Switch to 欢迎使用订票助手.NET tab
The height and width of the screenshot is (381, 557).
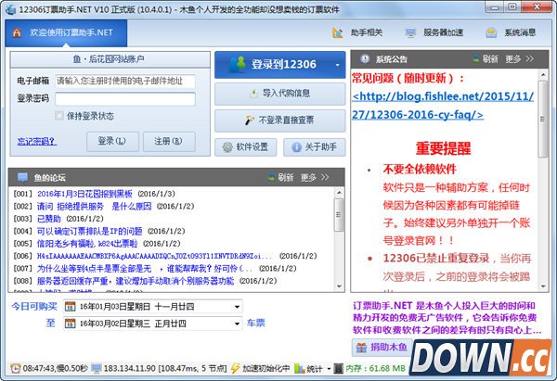pyautogui.click(x=66, y=33)
